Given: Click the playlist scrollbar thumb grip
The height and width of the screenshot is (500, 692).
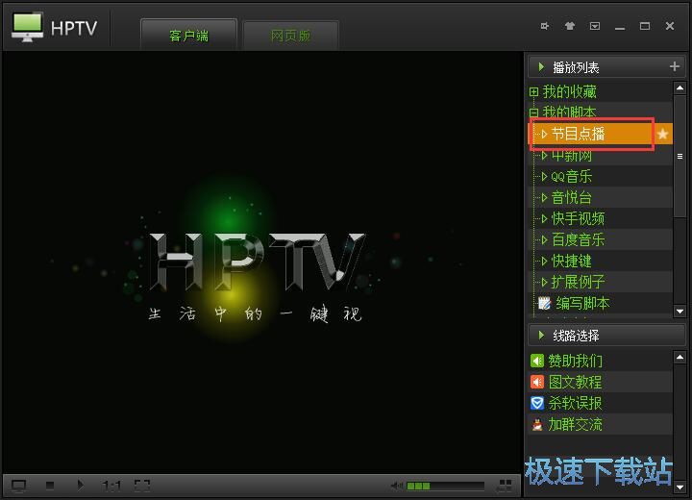Looking at the screenshot, I should [680, 157].
